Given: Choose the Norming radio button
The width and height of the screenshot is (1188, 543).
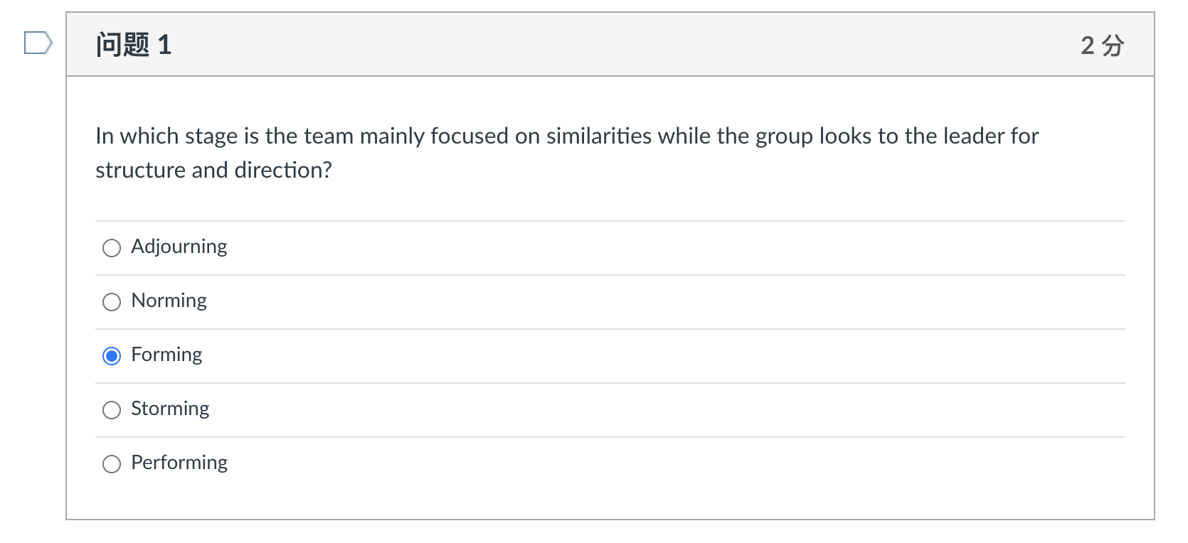Looking at the screenshot, I should click(x=112, y=302).
